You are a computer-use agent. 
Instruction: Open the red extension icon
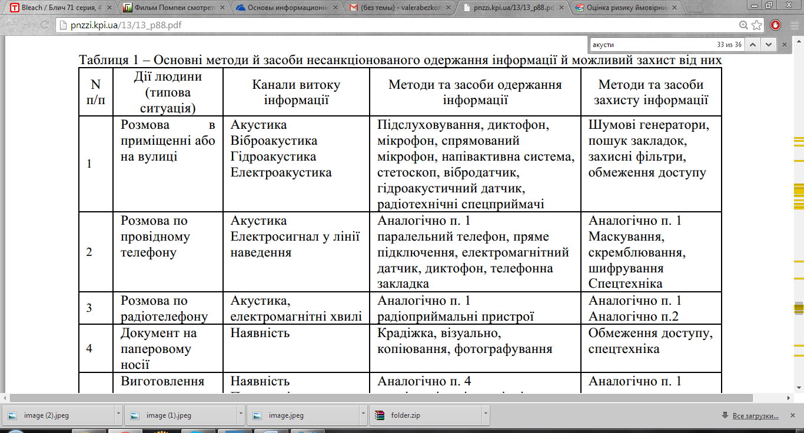coord(775,25)
